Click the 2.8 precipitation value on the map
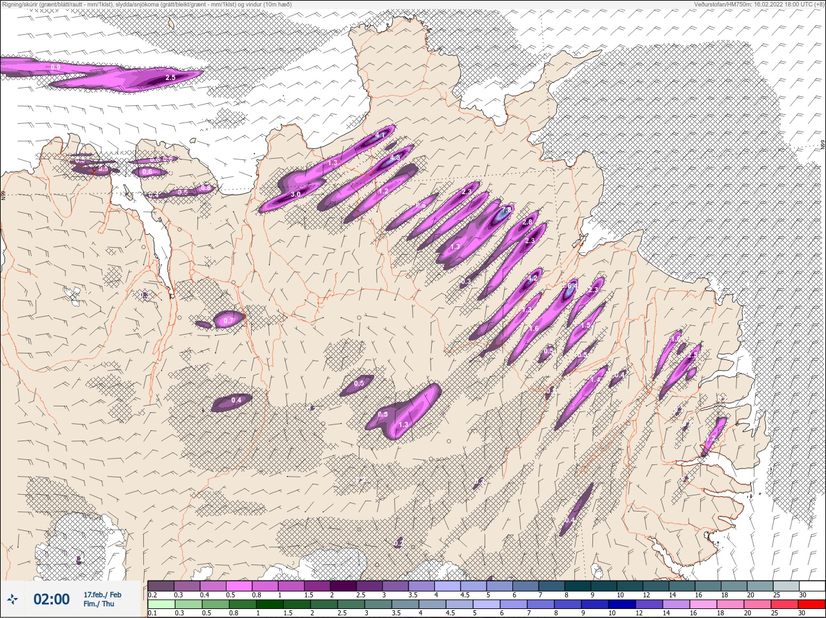 pyautogui.click(x=527, y=222)
